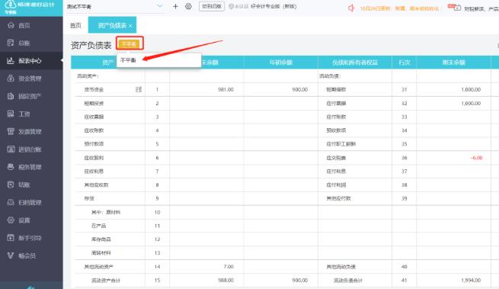The image size is (499, 289).
Task: Click the 其他应付款 row label
Action: [x=338, y=198]
